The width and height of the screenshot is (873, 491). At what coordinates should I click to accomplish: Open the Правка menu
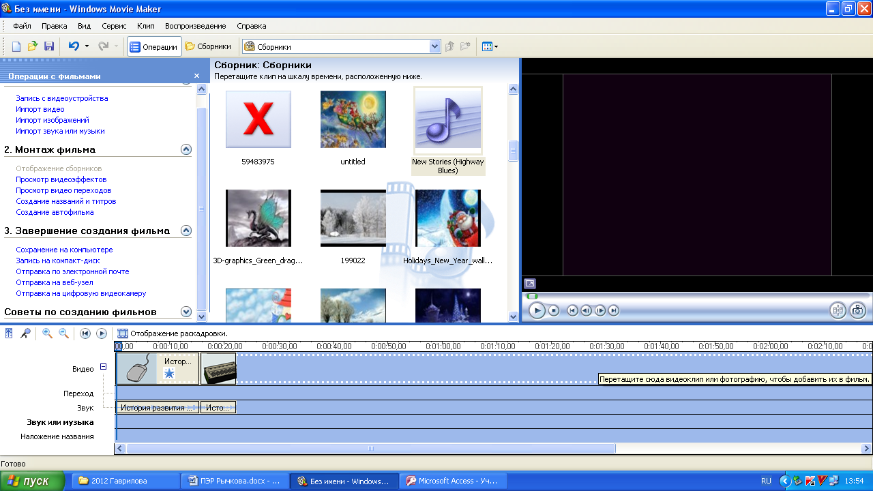point(54,26)
